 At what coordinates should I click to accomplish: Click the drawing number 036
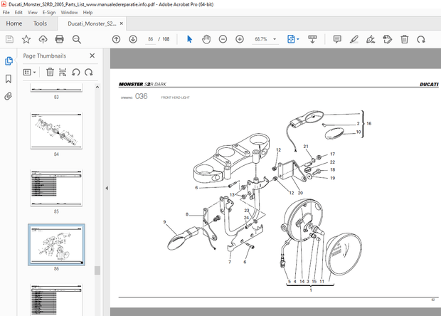coord(141,97)
